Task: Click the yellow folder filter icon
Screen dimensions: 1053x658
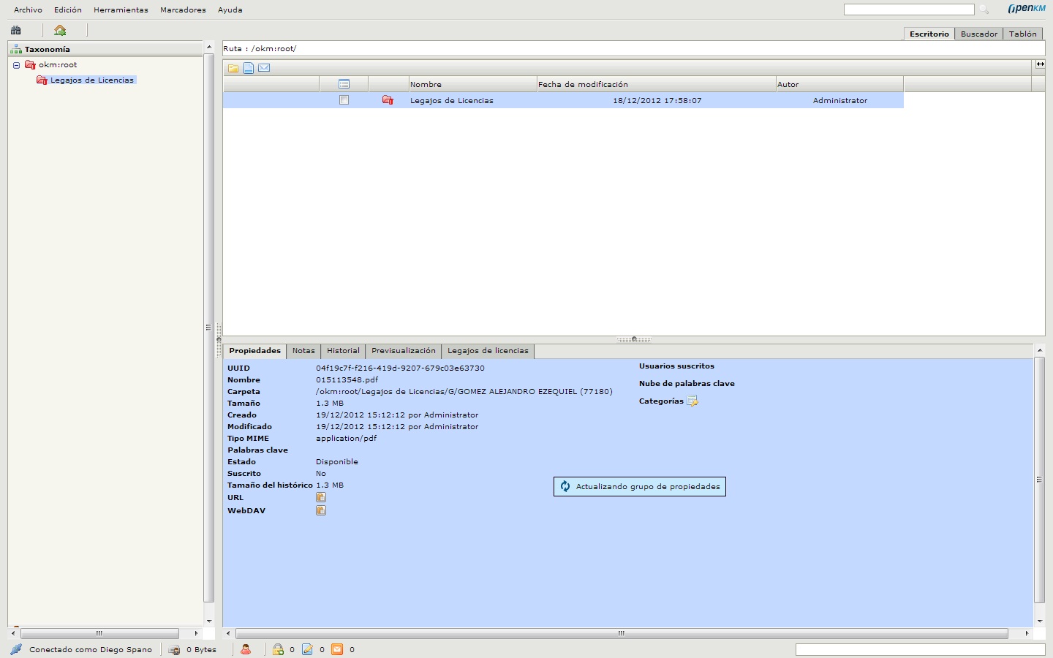Action: coord(233,68)
